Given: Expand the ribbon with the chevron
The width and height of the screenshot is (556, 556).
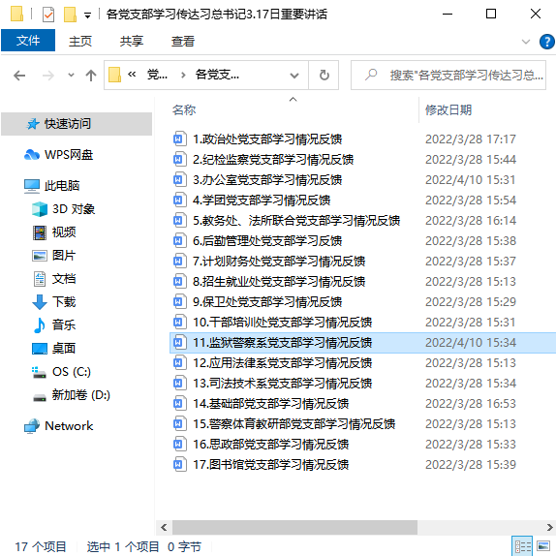Looking at the screenshot, I should [x=526, y=42].
